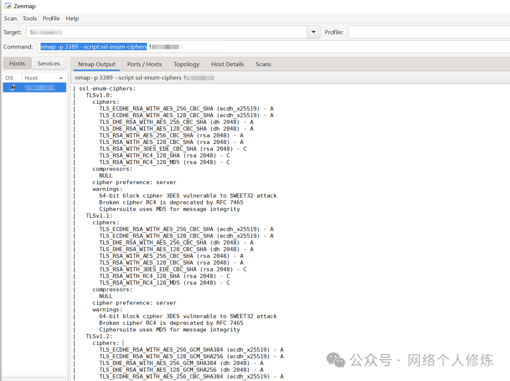
Task: Click the 'ssl-enum-ciphers:' output line
Action: point(107,88)
